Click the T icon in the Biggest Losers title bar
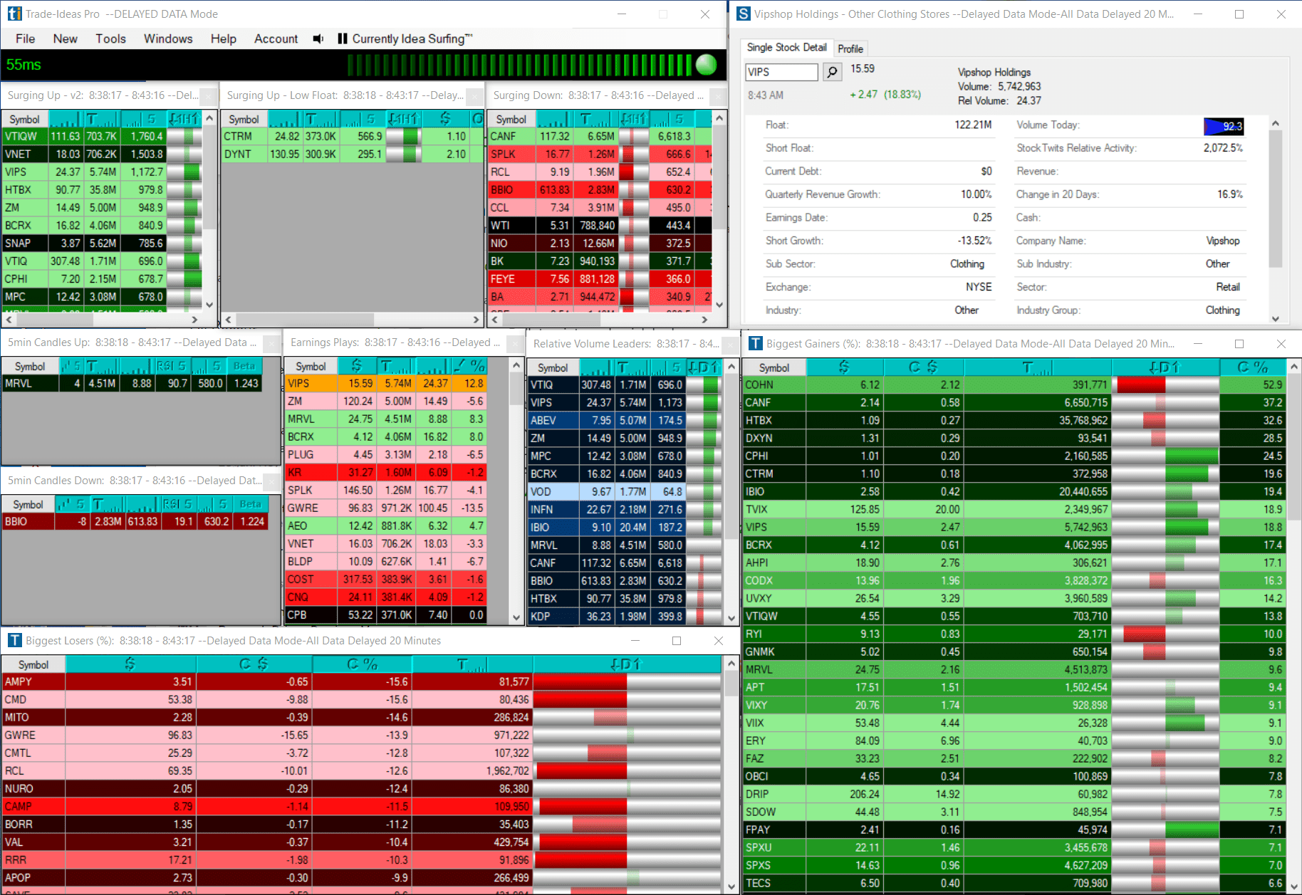 (x=14, y=641)
